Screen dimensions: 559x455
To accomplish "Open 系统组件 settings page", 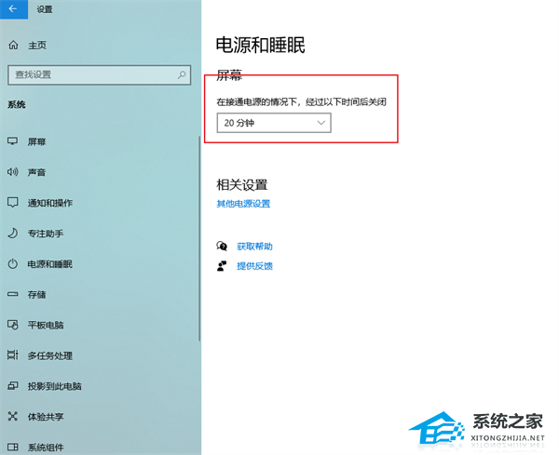I will (x=46, y=448).
